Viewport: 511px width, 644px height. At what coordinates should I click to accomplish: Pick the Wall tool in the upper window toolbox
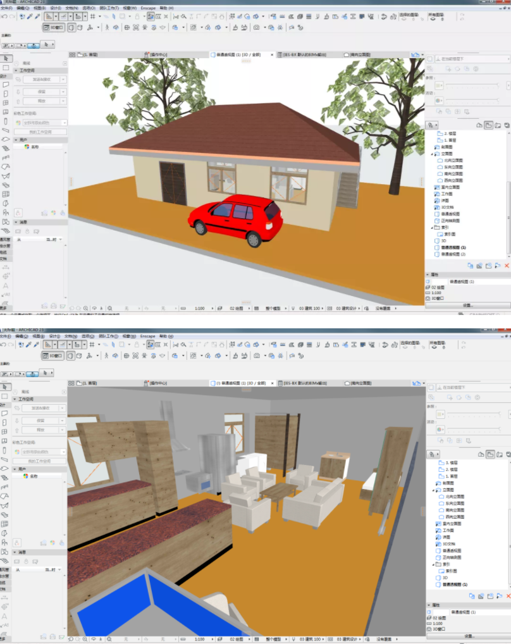click(x=6, y=85)
